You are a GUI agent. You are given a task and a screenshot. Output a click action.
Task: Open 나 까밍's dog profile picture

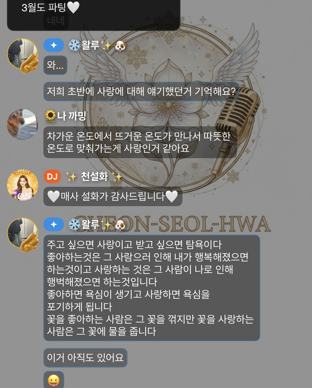tap(23, 124)
